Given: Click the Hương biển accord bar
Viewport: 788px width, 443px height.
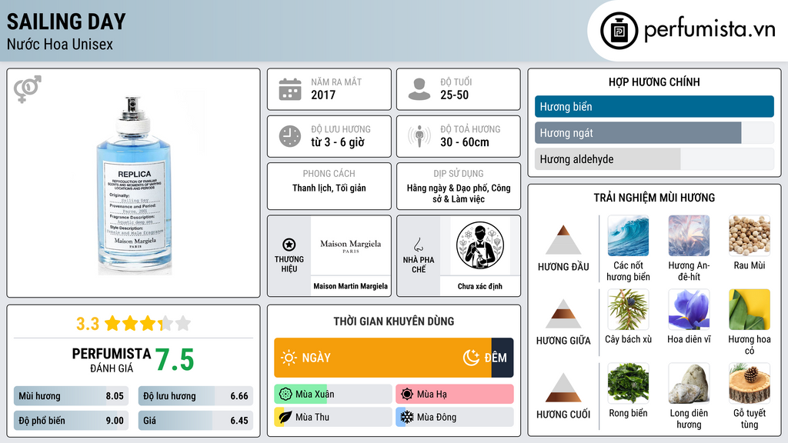Looking at the screenshot, I should coord(654,106).
